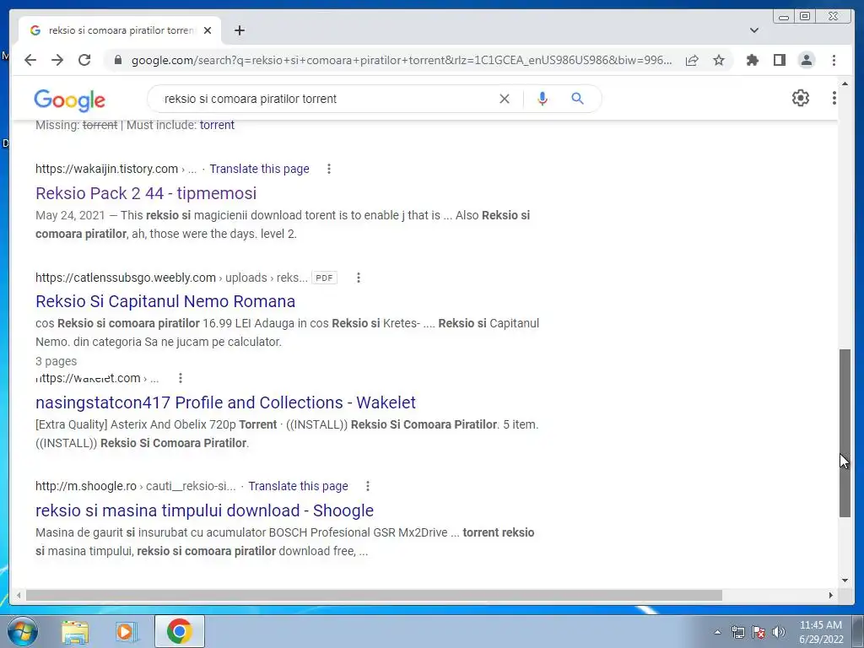Go forward to the next page
Screen dimensions: 864x648
pos(57,60)
